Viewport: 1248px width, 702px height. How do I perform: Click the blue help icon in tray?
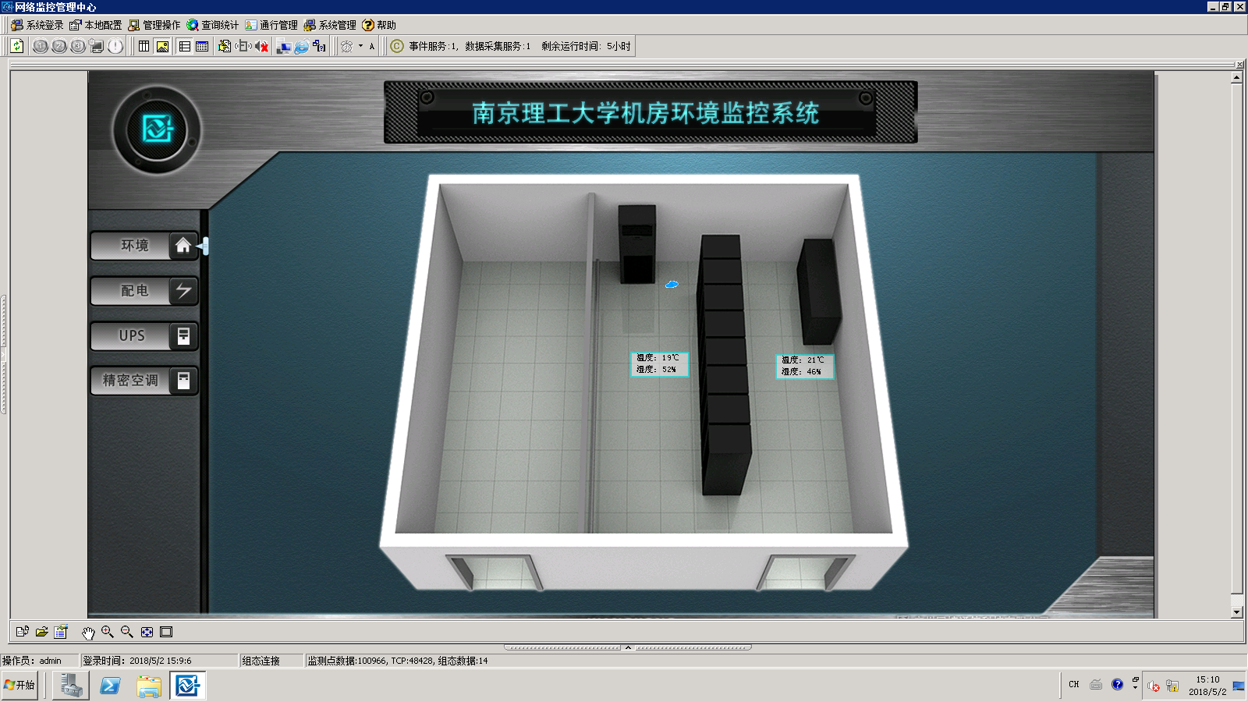[x=1118, y=685]
